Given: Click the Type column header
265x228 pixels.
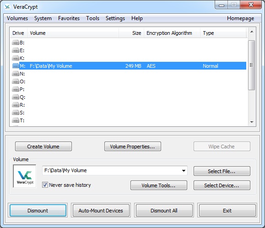Looking at the screenshot, I should tap(223, 33).
